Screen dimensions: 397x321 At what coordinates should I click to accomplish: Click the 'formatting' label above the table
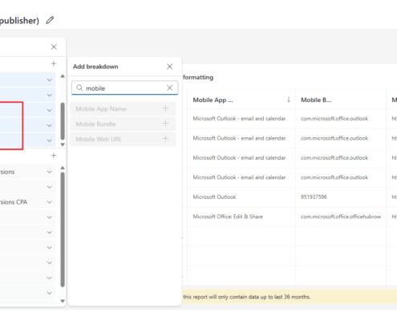point(198,77)
